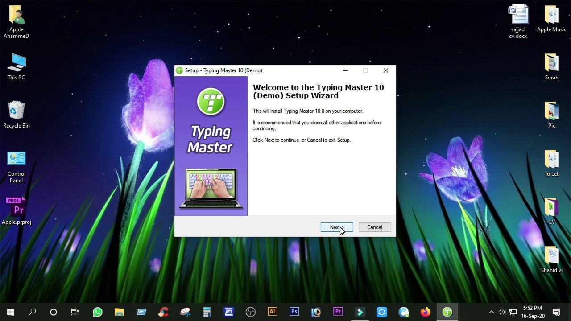Click the 'Welcome to the Typing Master 10' heading
571x321 pixels.
[x=318, y=91]
